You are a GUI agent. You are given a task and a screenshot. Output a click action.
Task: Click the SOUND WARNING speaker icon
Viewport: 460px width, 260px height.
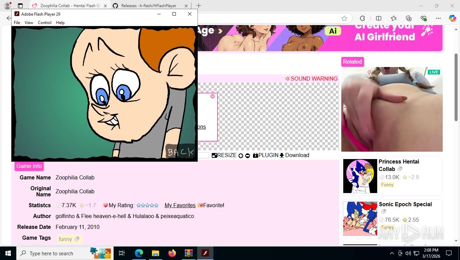287,79
